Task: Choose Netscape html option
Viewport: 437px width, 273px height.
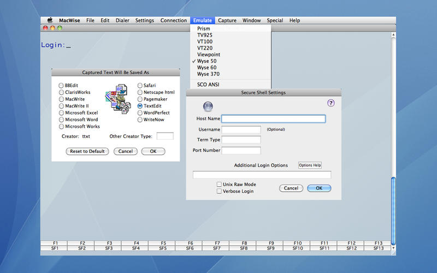Action: 140,92
